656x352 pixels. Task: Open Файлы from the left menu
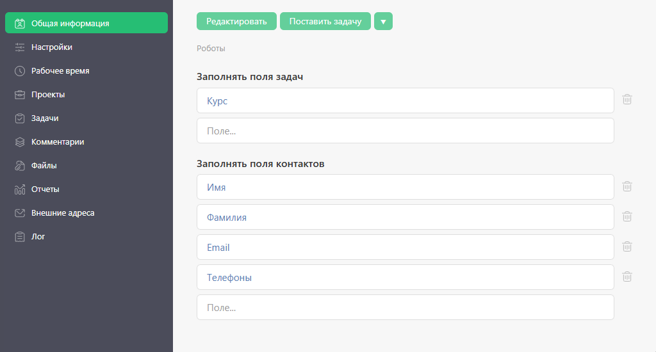[44, 166]
